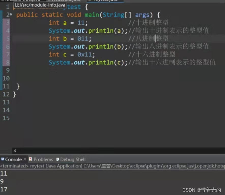Click the horizontal scrollbar left arrow

pyautogui.click(x=15, y=151)
